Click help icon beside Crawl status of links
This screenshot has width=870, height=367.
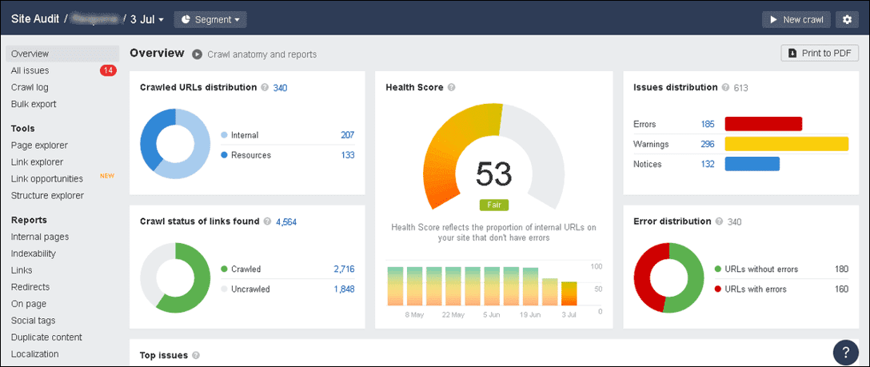[267, 221]
